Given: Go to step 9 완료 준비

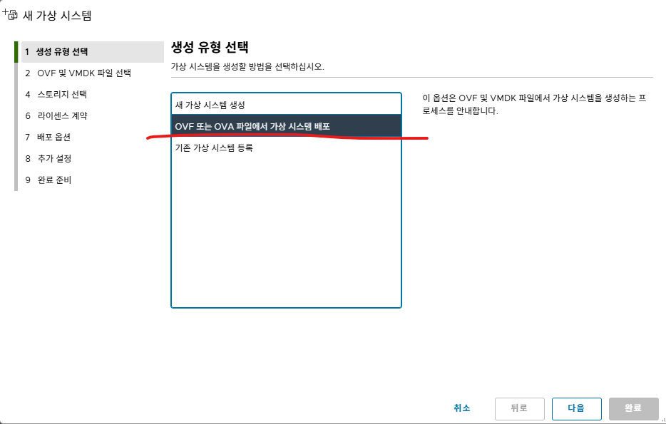Looking at the screenshot, I should click(48, 180).
